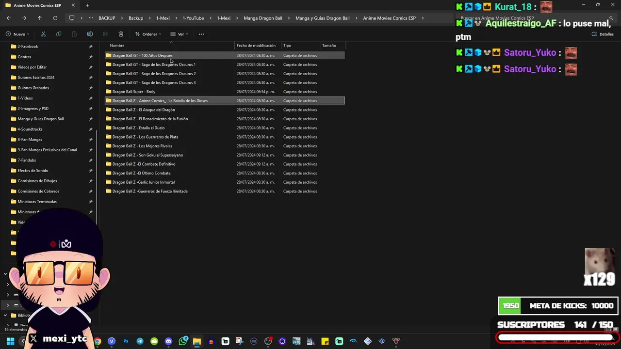Image resolution: width=621 pixels, height=349 pixels.
Task: Expand hidden breadcrumb ellipsis before BACKUP
Action: point(91,18)
